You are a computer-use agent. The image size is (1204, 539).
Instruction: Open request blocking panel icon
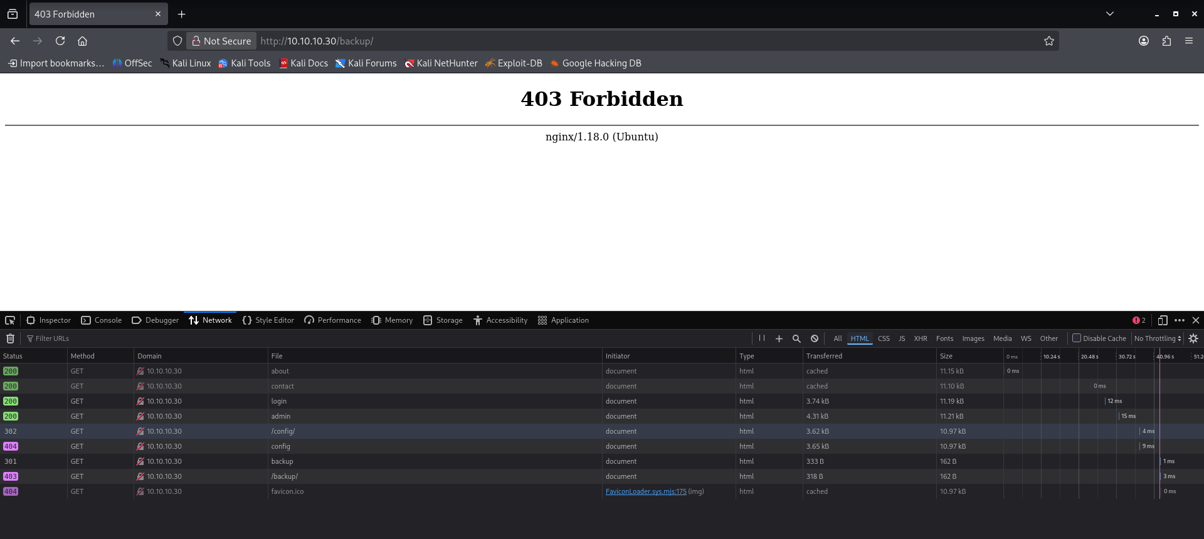pyautogui.click(x=814, y=338)
